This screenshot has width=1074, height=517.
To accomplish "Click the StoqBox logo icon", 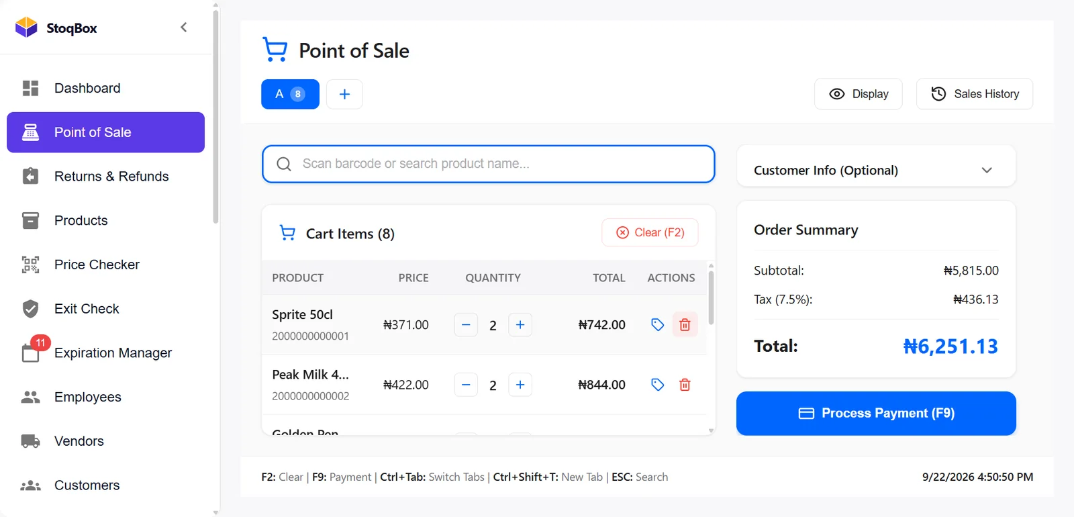I will [26, 28].
